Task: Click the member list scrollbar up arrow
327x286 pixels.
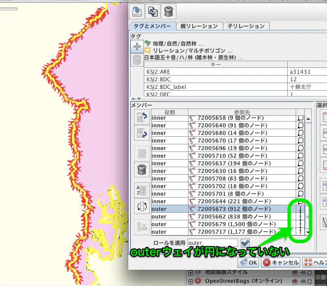Action: pos(308,119)
